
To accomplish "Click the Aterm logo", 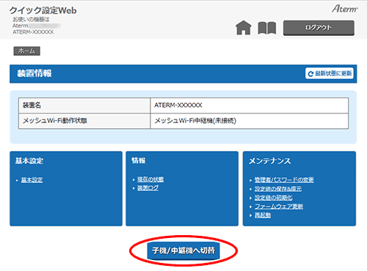I will click(x=345, y=9).
